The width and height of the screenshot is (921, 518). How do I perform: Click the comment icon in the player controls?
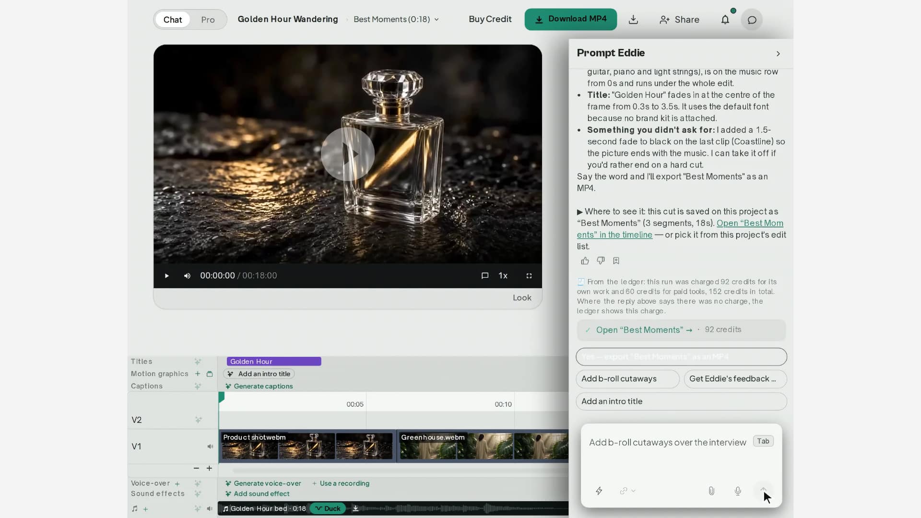point(485,276)
